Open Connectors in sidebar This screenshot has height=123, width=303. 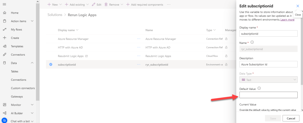coord(18,55)
